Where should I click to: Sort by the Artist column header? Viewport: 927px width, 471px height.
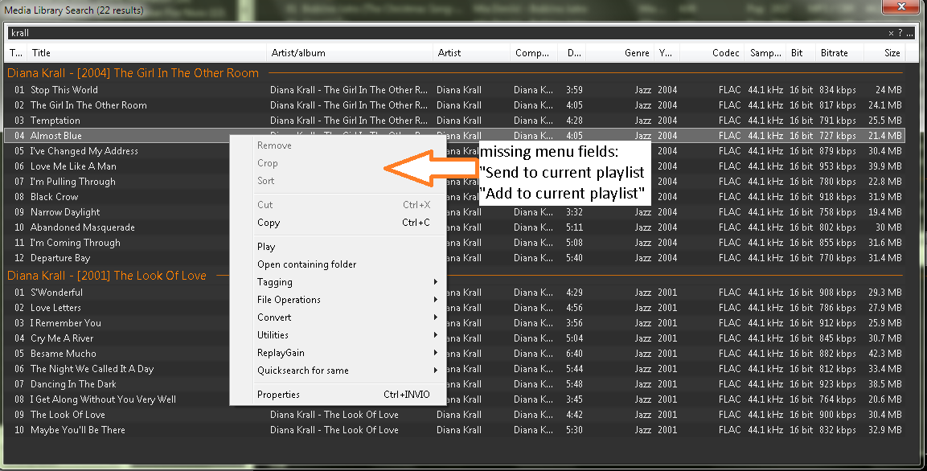coord(471,53)
